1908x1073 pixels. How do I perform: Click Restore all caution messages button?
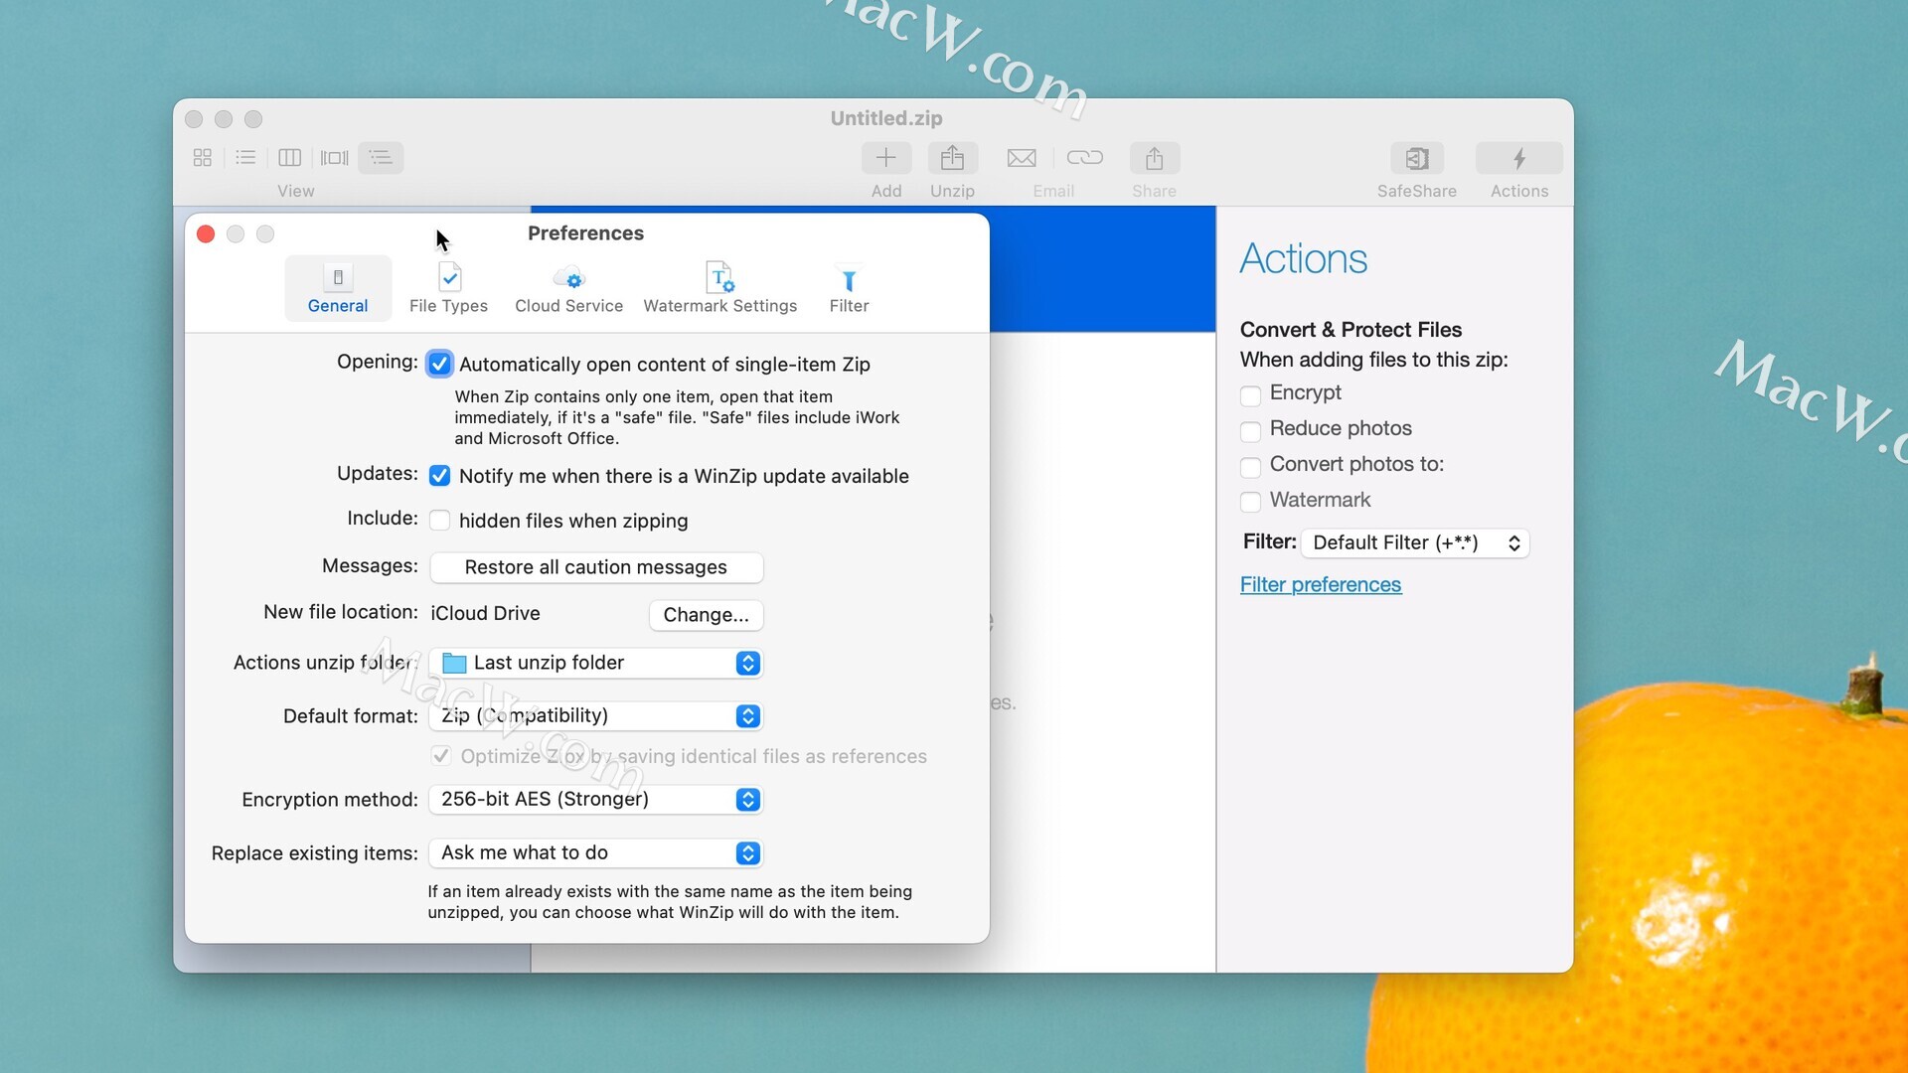tap(595, 567)
